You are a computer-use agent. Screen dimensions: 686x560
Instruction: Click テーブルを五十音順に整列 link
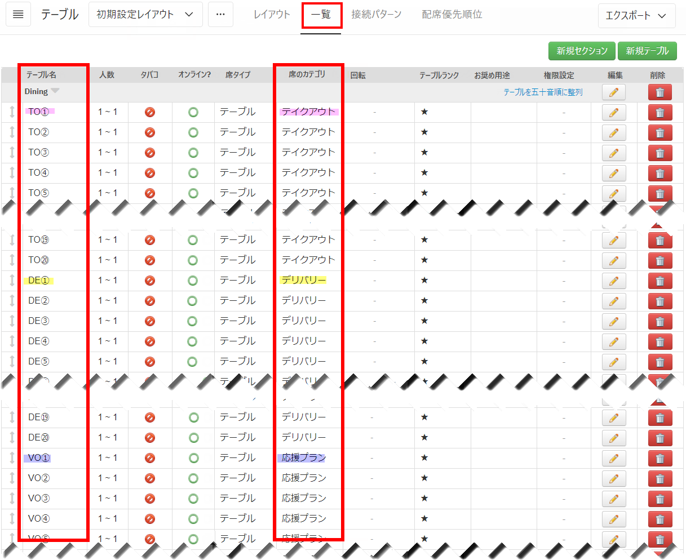coord(543,92)
